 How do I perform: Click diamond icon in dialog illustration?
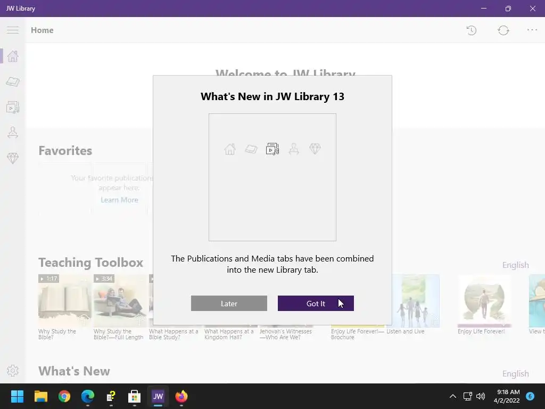315,149
